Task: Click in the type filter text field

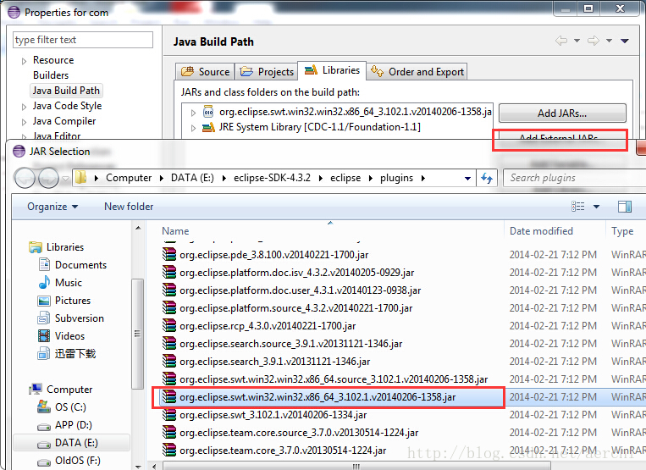Action: click(x=83, y=40)
